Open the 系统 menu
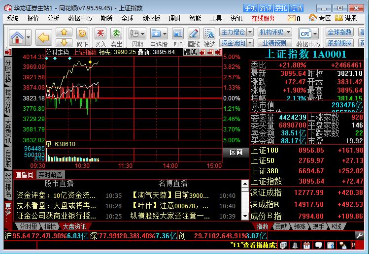 (x=12, y=18)
